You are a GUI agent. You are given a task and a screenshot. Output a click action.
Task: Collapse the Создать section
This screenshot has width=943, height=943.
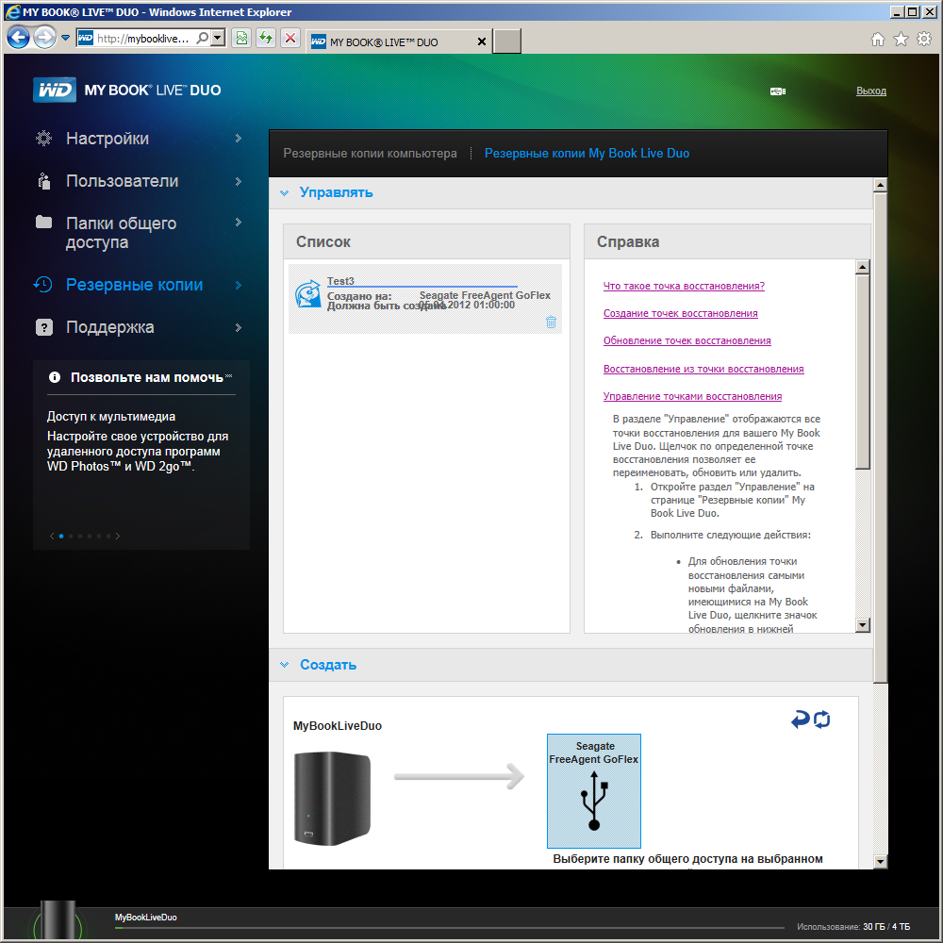click(285, 665)
